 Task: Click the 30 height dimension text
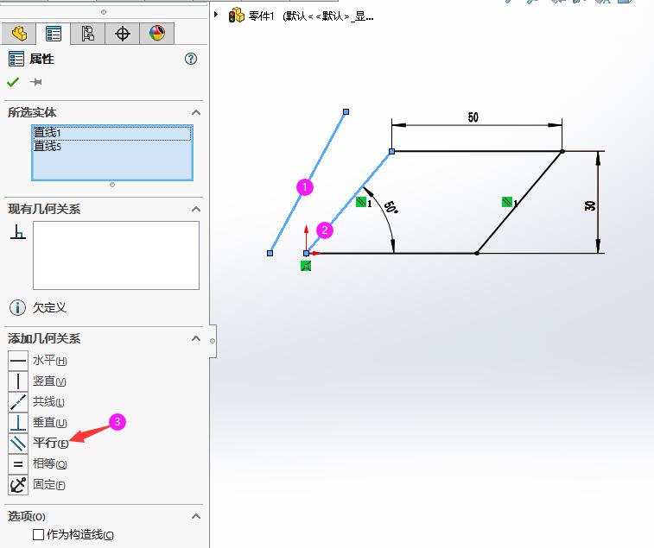coord(590,205)
